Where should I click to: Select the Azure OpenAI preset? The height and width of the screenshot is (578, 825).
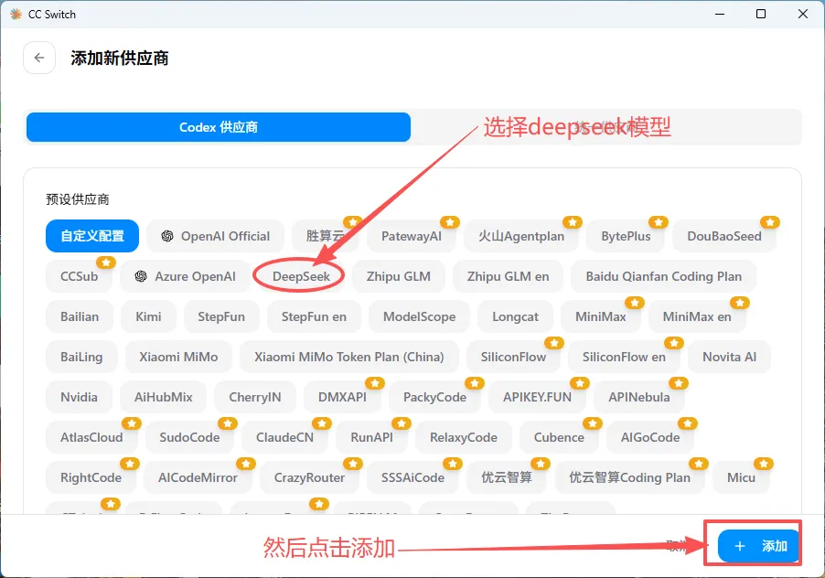(x=185, y=276)
